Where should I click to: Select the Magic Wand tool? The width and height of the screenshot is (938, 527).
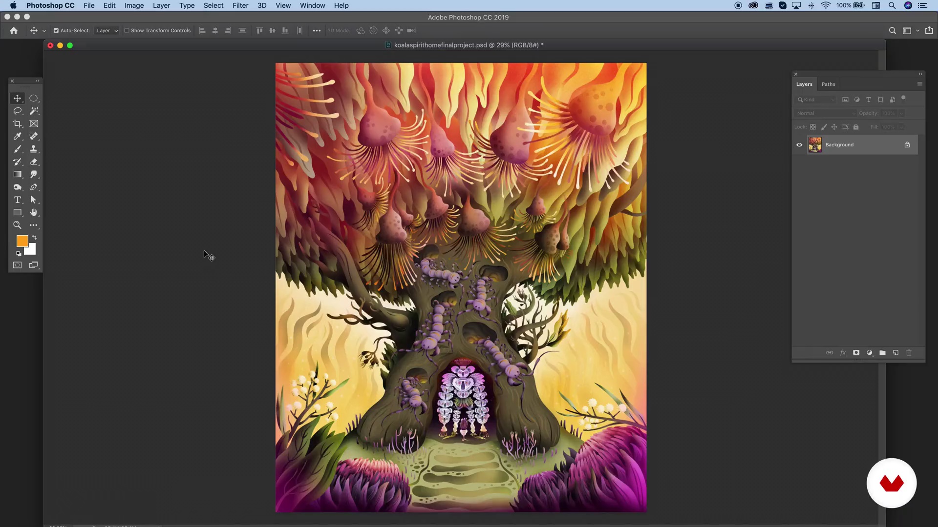pyautogui.click(x=34, y=111)
